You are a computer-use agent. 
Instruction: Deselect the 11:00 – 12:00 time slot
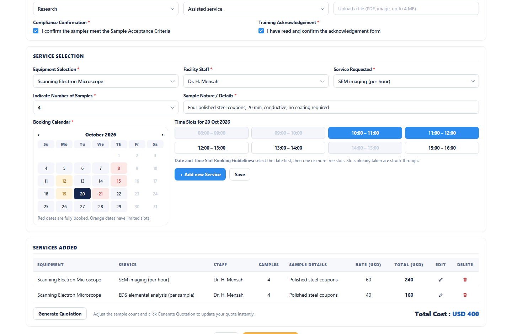[x=442, y=133]
